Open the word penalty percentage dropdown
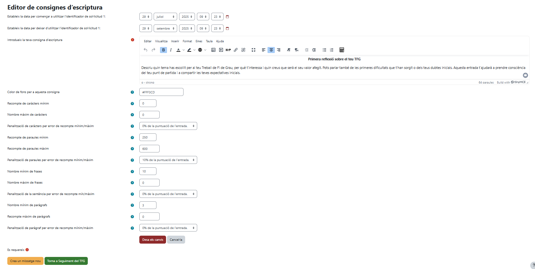The width and height of the screenshot is (535, 269). [168, 160]
